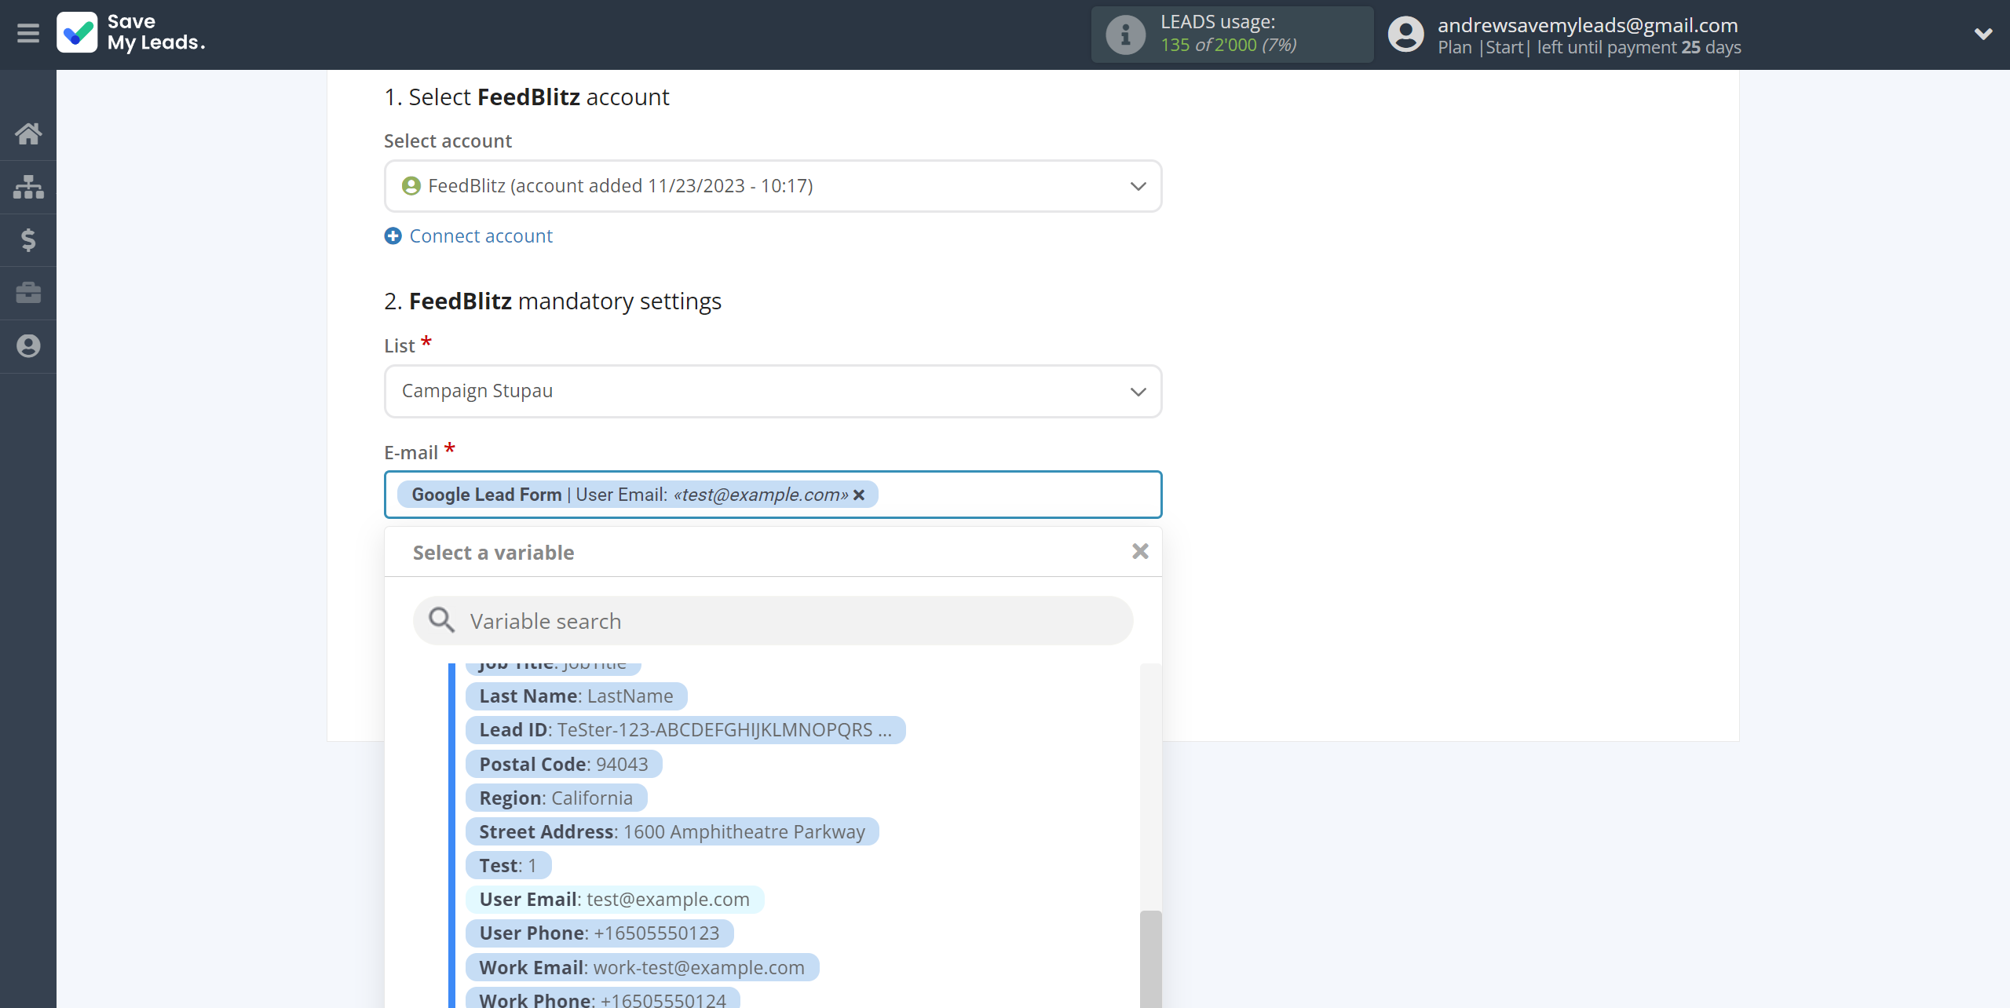
Task: Expand the account menu chevron in header
Action: pyautogui.click(x=1983, y=34)
